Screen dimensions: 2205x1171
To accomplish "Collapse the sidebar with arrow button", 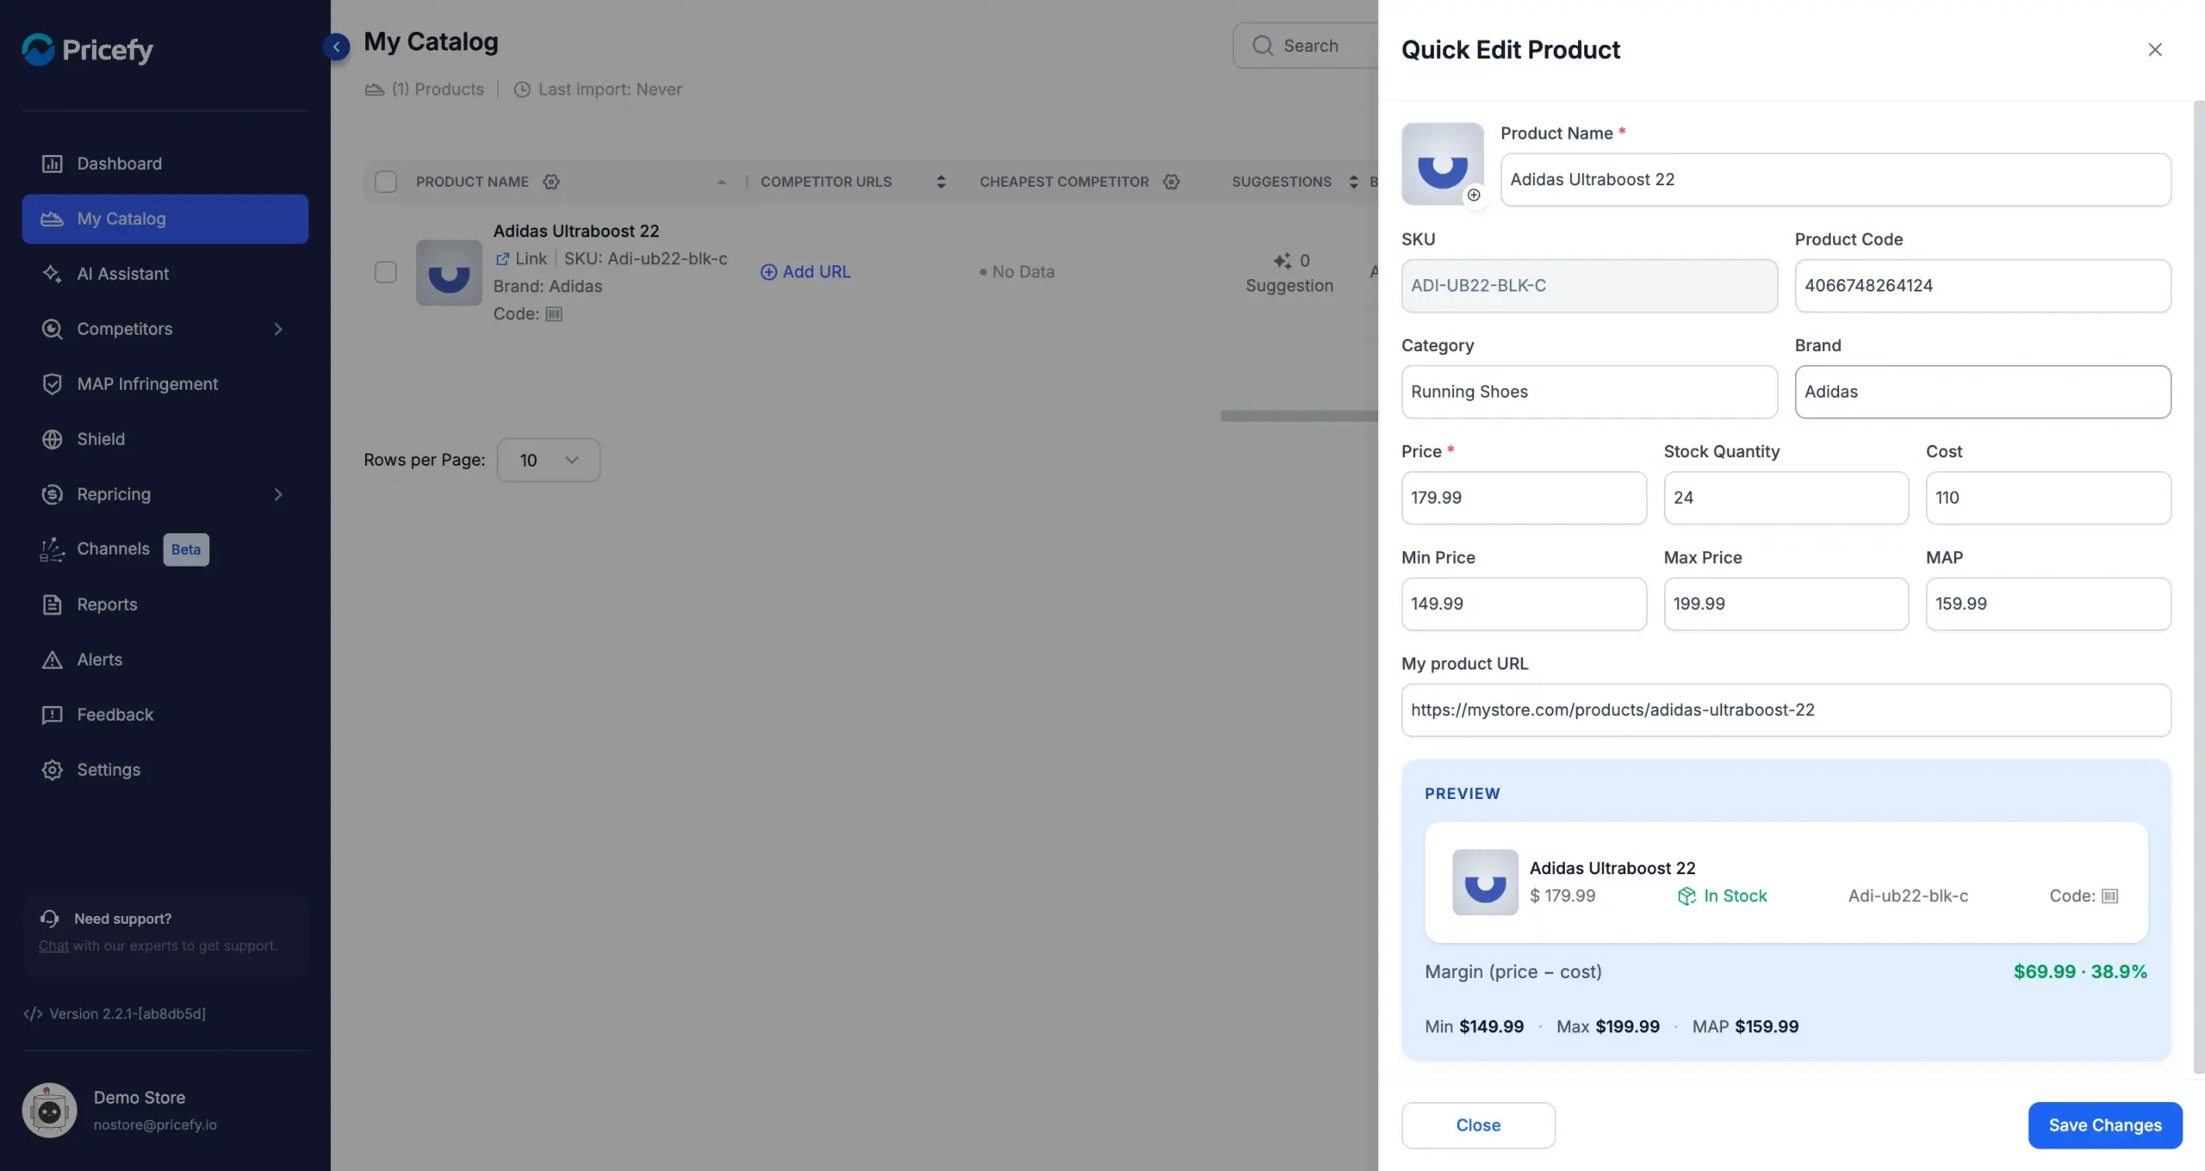I will click(x=337, y=46).
